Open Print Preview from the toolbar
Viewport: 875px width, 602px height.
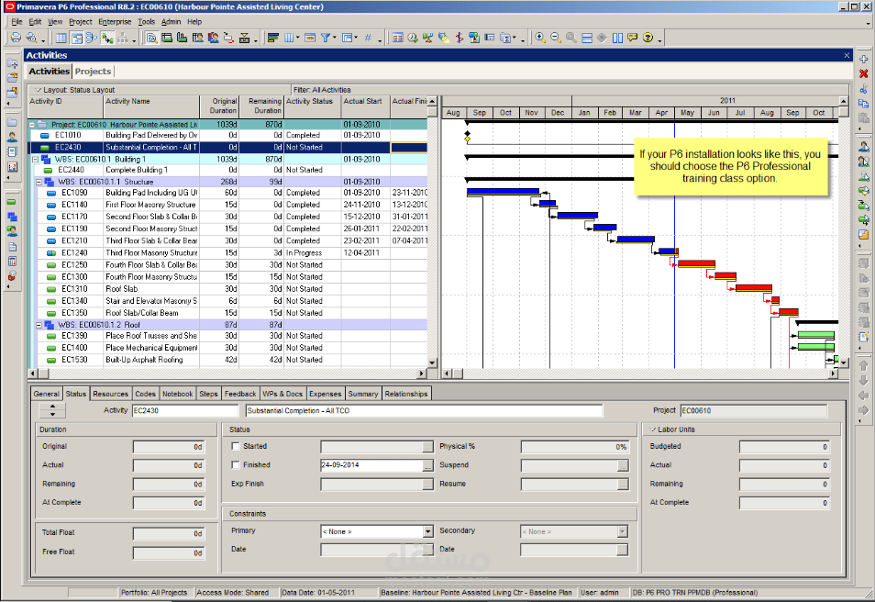pos(32,38)
